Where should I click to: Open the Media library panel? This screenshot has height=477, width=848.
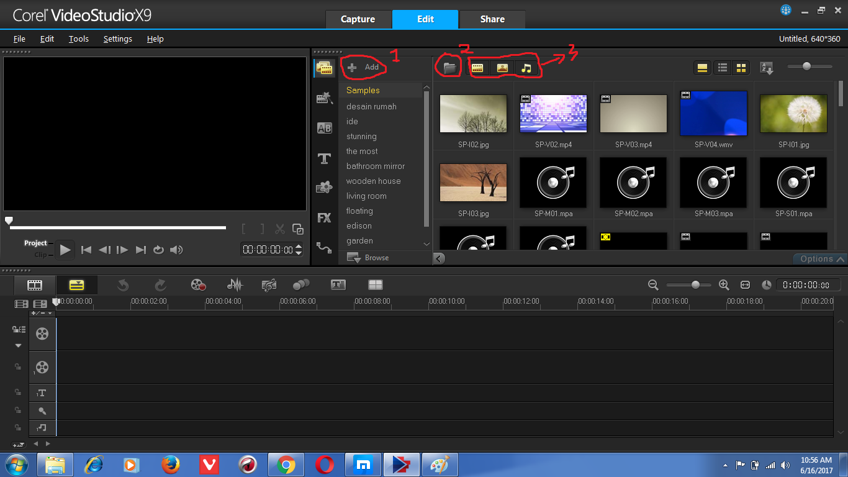[x=325, y=68]
